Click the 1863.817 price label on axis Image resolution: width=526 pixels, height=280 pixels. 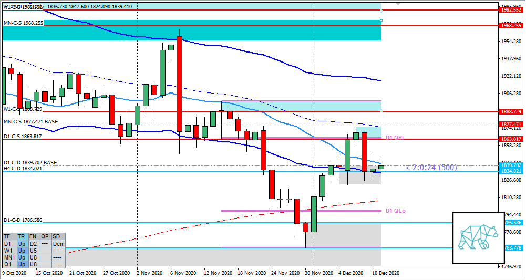click(511, 139)
